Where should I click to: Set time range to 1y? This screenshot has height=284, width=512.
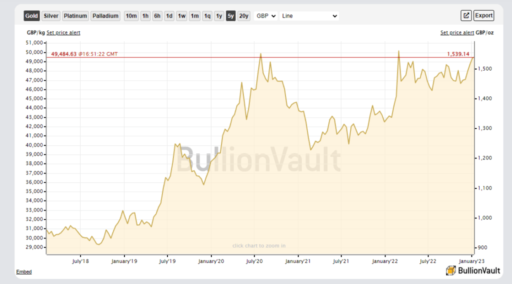pyautogui.click(x=219, y=15)
